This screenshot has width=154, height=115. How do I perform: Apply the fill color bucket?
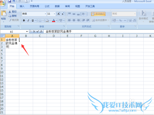pos(47,21)
